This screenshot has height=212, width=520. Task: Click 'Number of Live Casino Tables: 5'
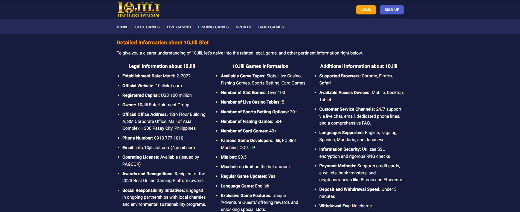(252, 102)
